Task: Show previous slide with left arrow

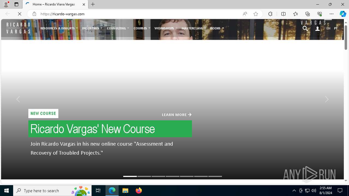Action: pyautogui.click(x=18, y=99)
